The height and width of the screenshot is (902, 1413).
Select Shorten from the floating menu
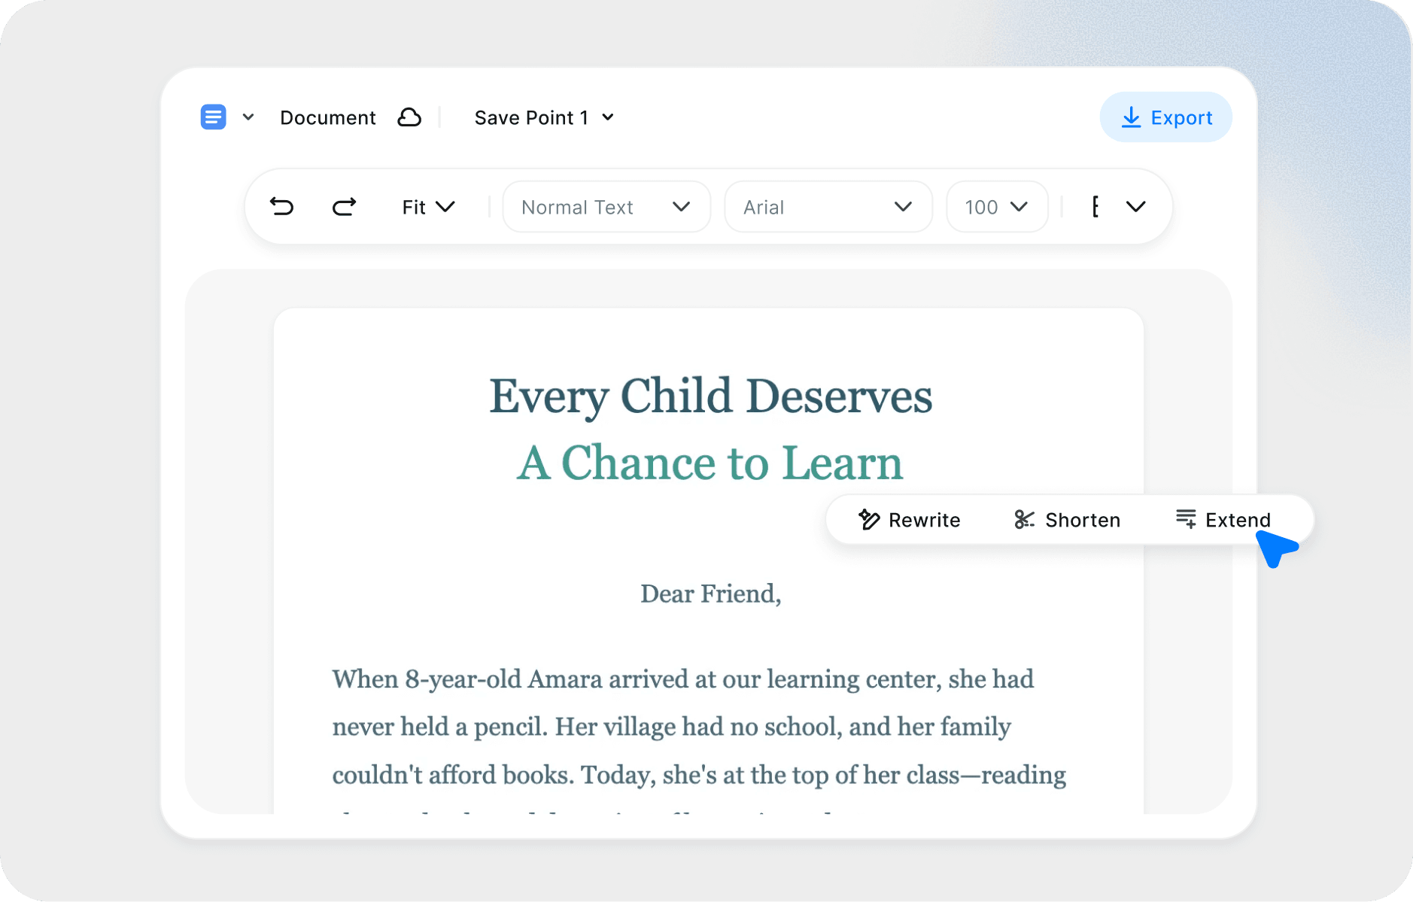click(1067, 520)
